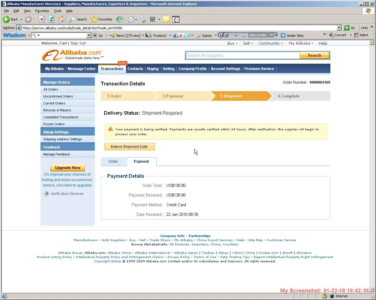The image size is (376, 300).
Task: Click the orange Search button
Action: (314, 55)
